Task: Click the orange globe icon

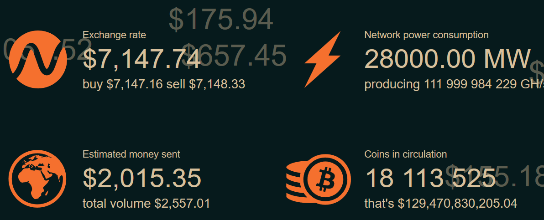Action: 37,179
